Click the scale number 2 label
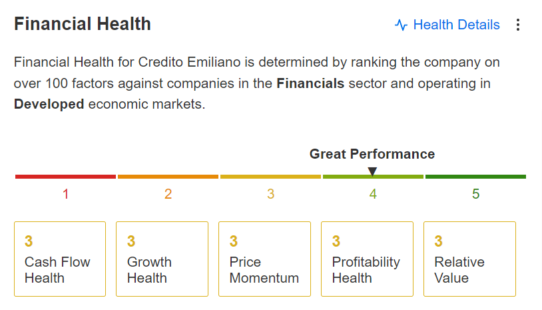The image size is (542, 310). pos(168,194)
